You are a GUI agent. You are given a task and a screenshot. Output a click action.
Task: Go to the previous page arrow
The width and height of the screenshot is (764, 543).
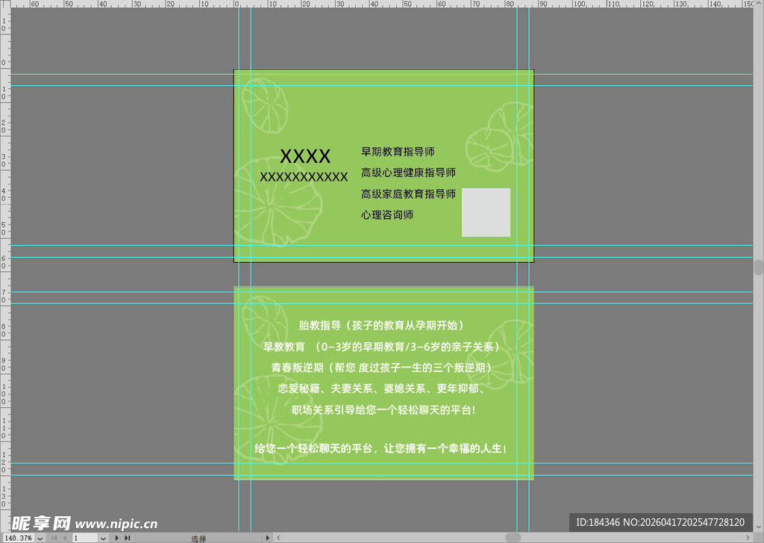click(x=64, y=537)
